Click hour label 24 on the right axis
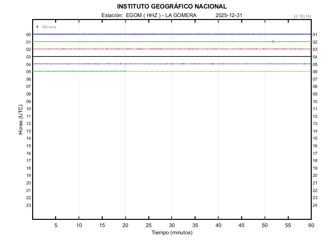This screenshot has height=252, width=336. (315, 205)
